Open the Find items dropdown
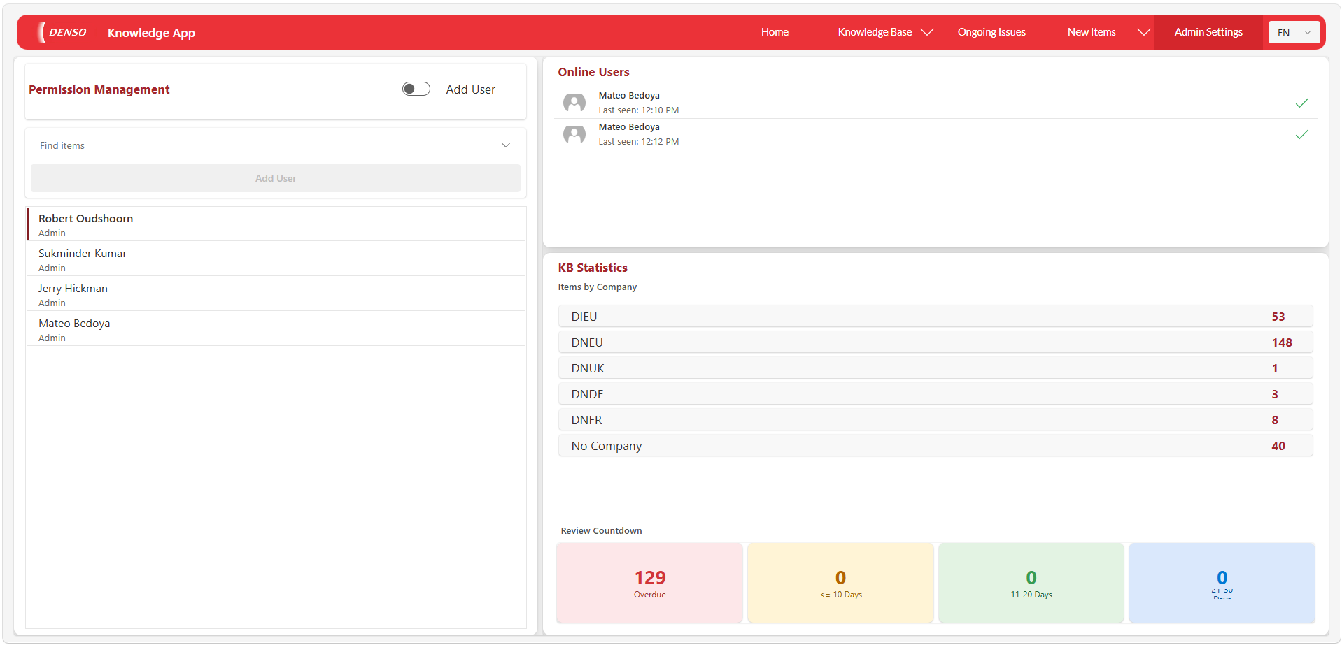Viewport: 1342px width, 645px height. point(276,145)
